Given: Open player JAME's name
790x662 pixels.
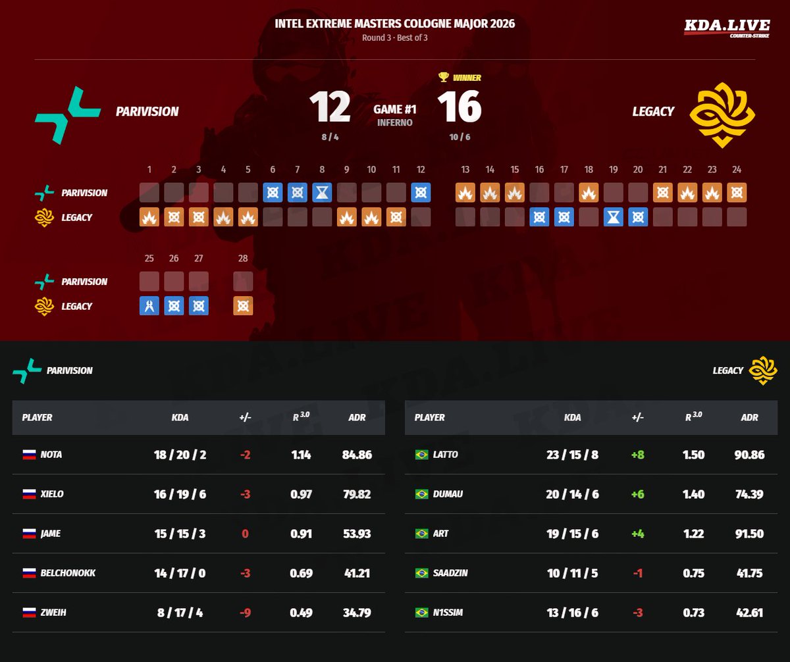Looking at the screenshot, I should tap(51, 534).
